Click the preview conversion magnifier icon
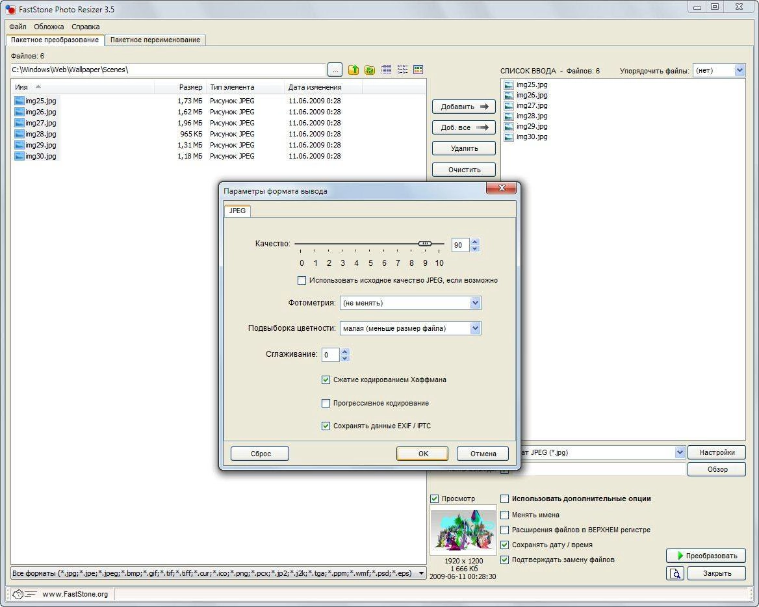This screenshot has height=607, width=759. [x=675, y=574]
